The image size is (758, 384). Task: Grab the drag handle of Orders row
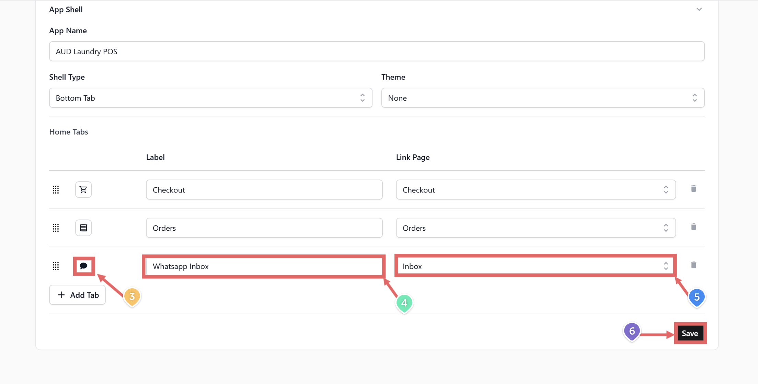tap(56, 228)
